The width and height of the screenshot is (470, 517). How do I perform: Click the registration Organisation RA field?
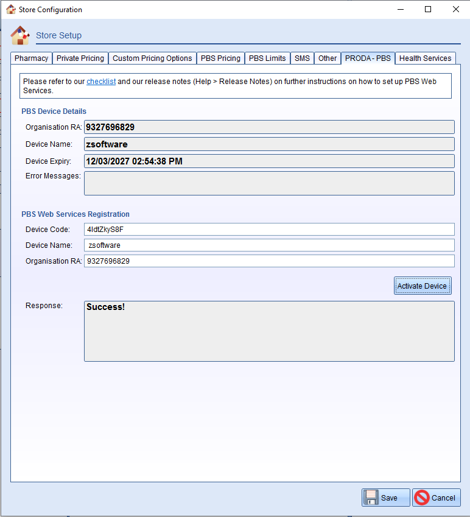coord(269,261)
